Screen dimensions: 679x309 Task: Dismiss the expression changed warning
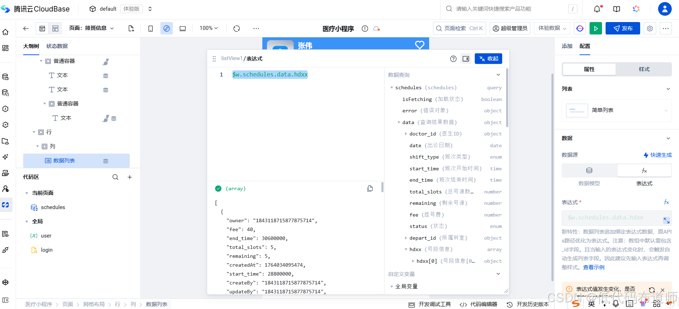point(662,290)
